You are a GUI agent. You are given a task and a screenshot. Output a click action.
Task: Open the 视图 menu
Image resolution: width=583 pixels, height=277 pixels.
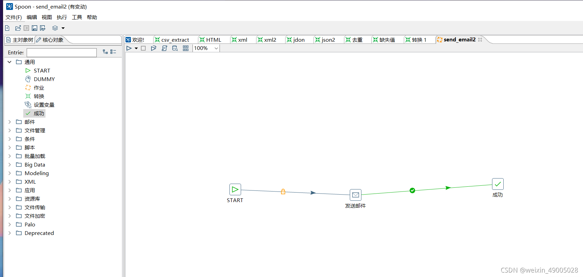[x=47, y=17]
